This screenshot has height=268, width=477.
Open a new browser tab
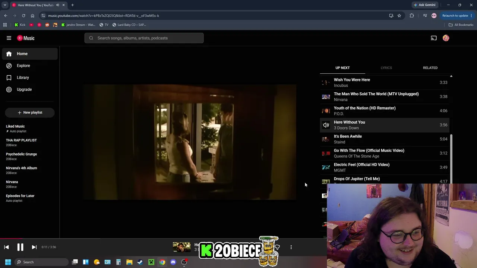pyautogui.click(x=72, y=5)
